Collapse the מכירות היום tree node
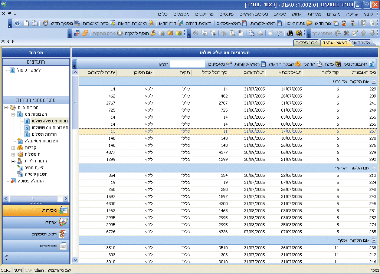This screenshot has height=274, width=380. (6, 108)
